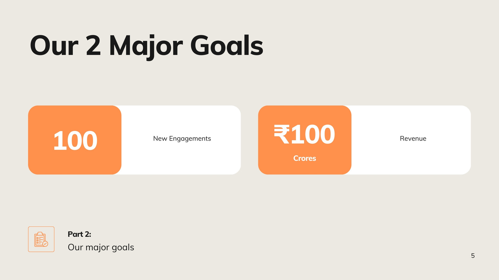Click the 'New Engagements' label
The width and height of the screenshot is (499, 280).
(182, 138)
